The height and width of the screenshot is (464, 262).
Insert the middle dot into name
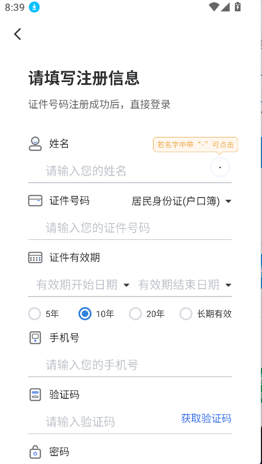[x=220, y=167]
